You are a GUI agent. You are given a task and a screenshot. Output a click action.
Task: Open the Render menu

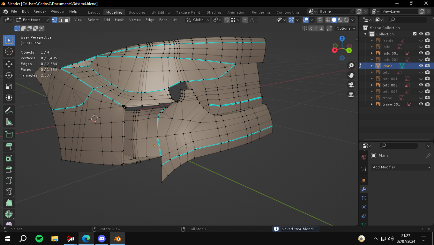[x=40, y=11]
